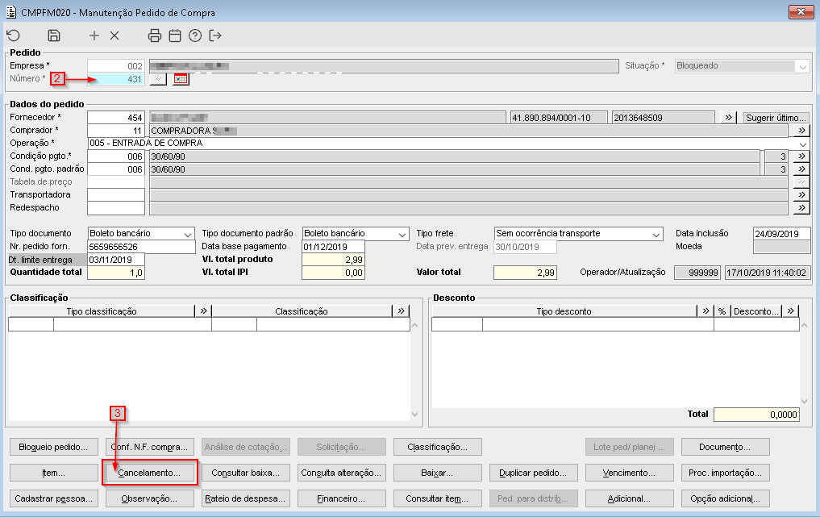Click the Consultar baixa... button

tap(245, 473)
